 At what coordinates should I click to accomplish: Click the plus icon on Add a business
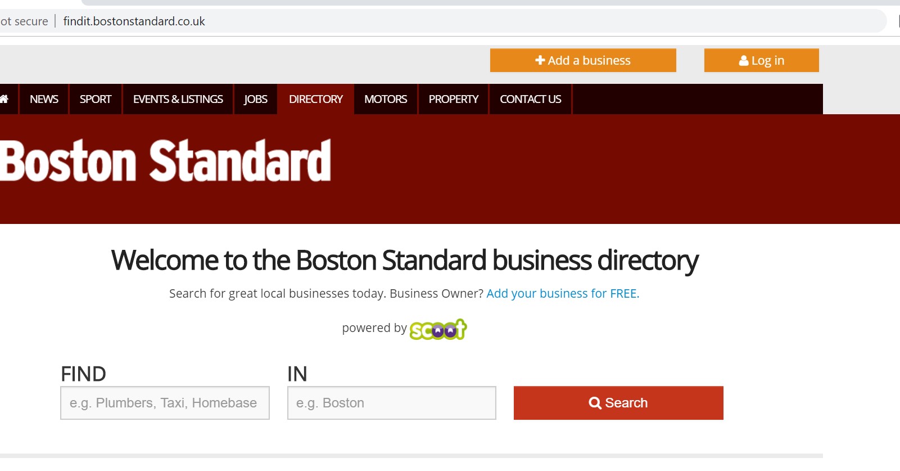coord(540,60)
